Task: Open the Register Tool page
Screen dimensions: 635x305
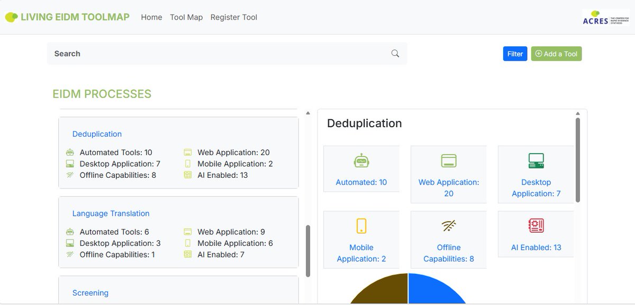Action: [x=233, y=17]
